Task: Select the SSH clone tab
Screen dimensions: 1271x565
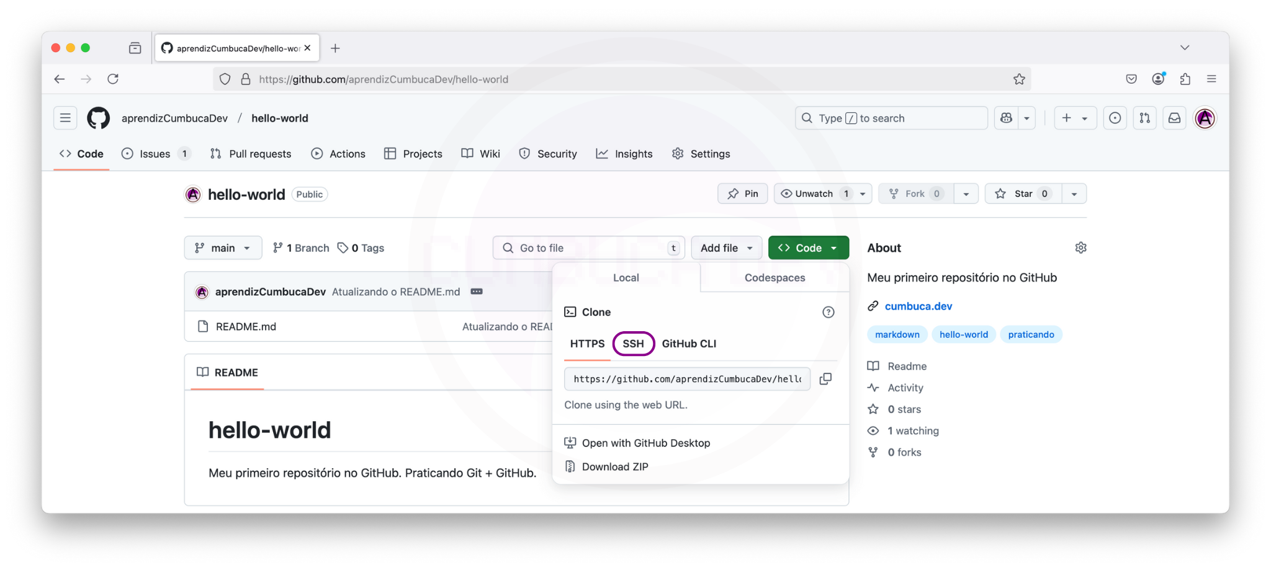Action: pyautogui.click(x=633, y=344)
